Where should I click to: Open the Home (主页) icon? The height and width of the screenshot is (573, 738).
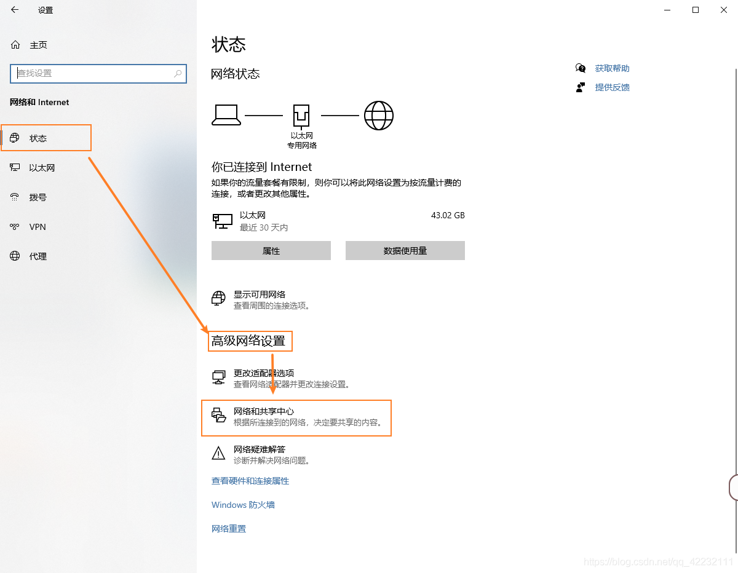click(15, 45)
